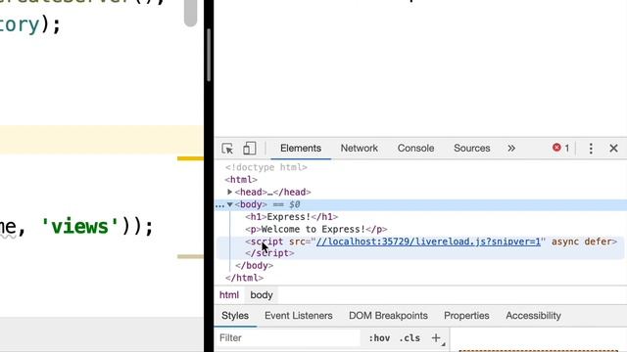Open the livereload.js script link
This screenshot has width=627, height=352.
[428, 242]
